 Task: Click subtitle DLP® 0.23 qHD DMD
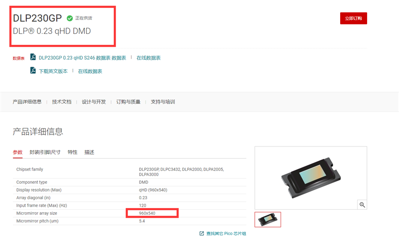52,31
